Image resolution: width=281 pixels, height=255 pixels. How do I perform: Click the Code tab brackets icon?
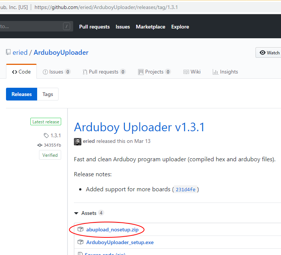(x=15, y=72)
